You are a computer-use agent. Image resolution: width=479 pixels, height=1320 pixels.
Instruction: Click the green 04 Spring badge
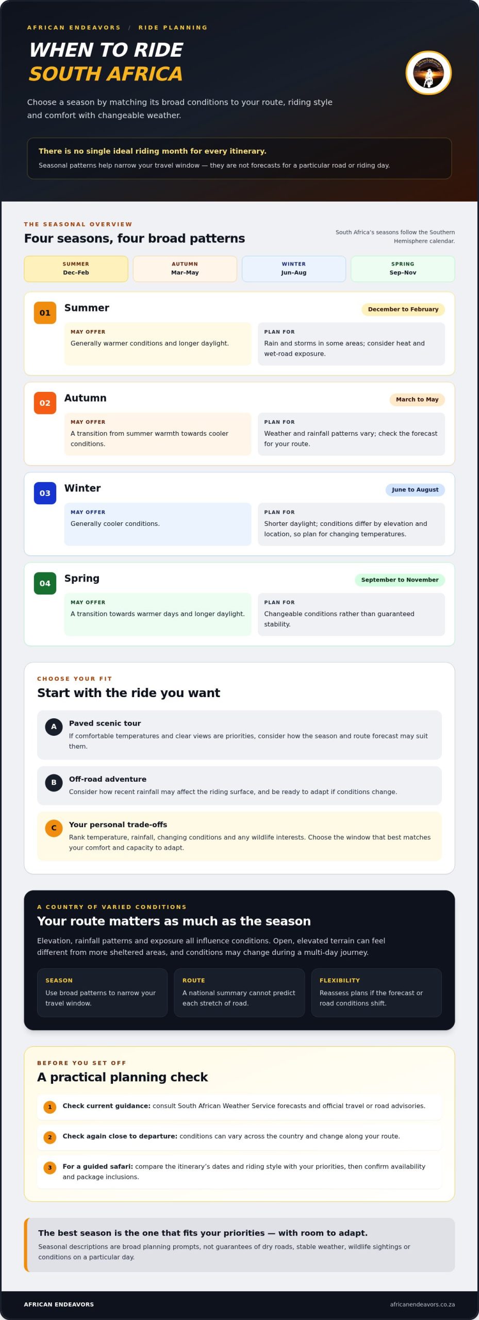(45, 583)
